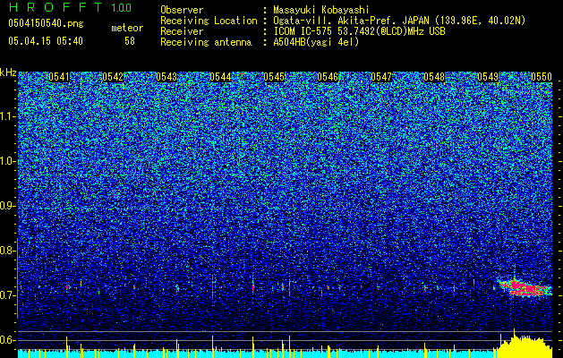Click the Receiving Location label

pyautogui.click(x=209, y=21)
